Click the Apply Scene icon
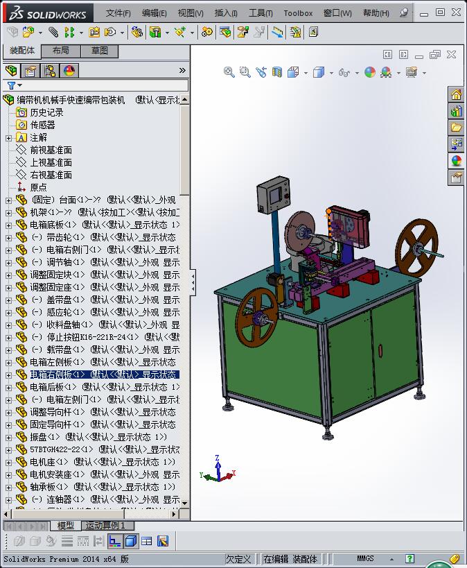Image resolution: width=467 pixels, height=568 pixels. (386, 72)
